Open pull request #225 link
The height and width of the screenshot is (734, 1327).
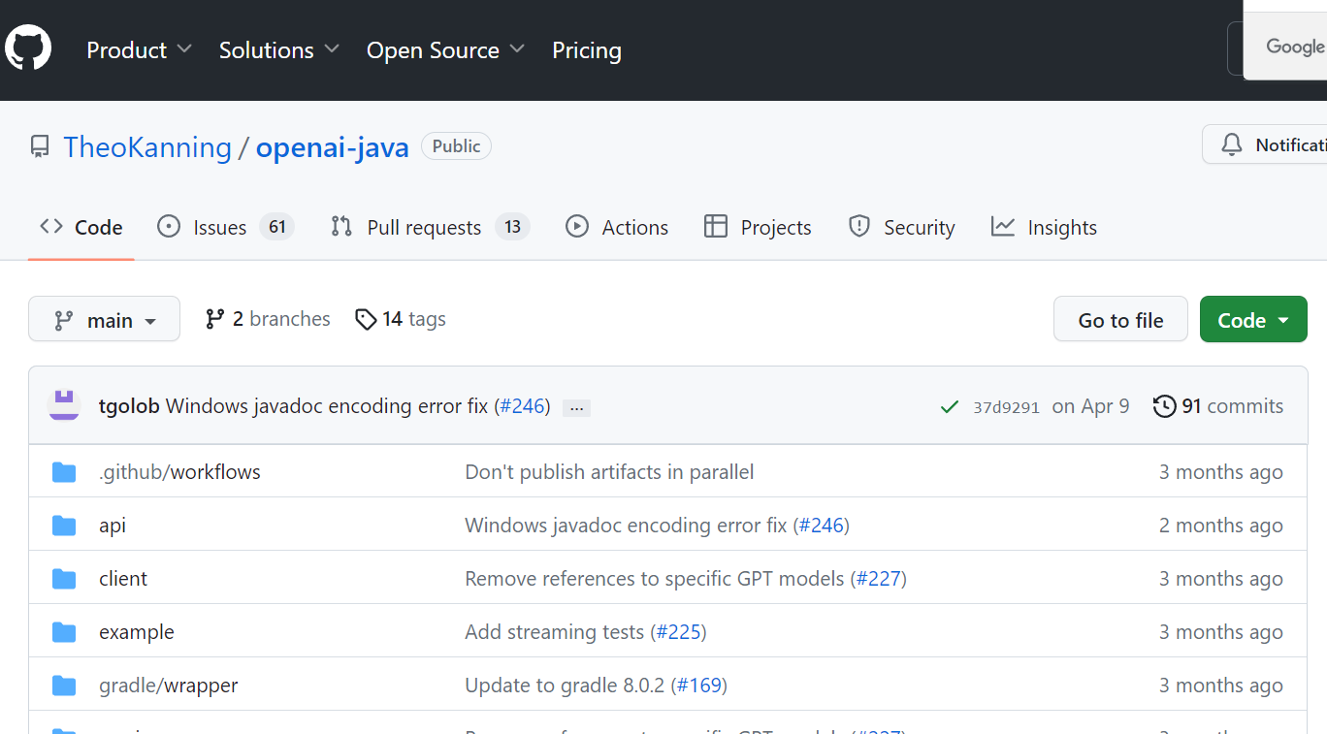point(678,632)
